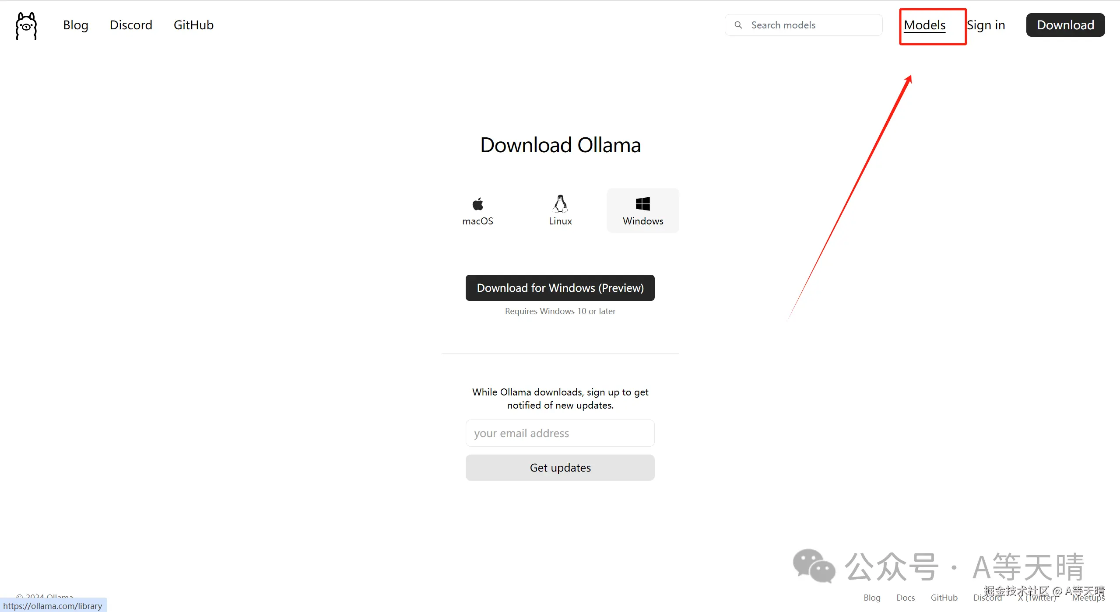Open the Discord header link
1120x612 pixels.
tap(131, 25)
